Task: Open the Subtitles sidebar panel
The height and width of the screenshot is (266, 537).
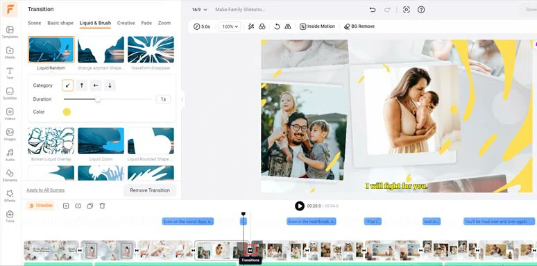Action: (10, 94)
